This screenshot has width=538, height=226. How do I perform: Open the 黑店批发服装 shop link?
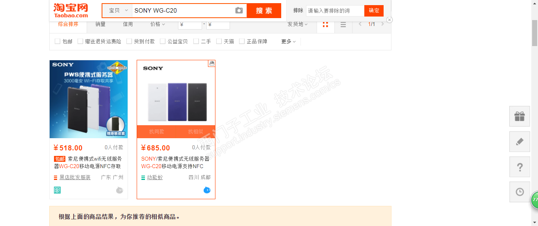pos(75,178)
